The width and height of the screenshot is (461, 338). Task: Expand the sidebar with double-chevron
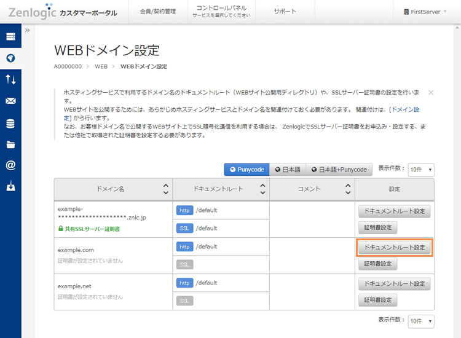[x=28, y=30]
